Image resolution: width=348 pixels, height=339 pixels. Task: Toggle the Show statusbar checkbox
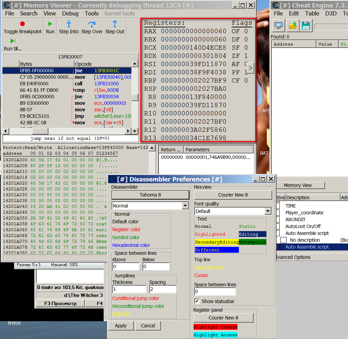click(197, 301)
